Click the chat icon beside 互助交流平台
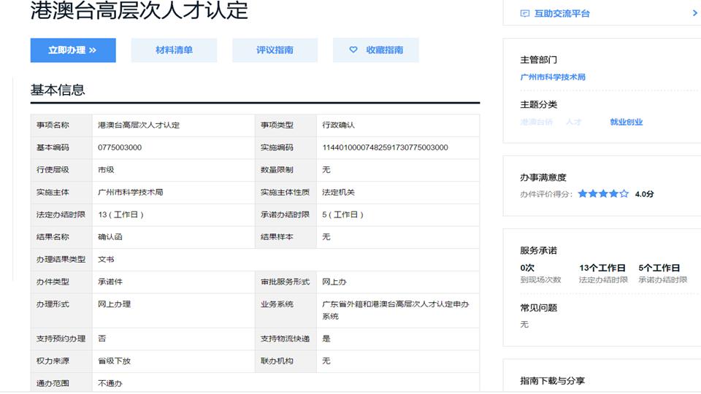 tap(524, 13)
